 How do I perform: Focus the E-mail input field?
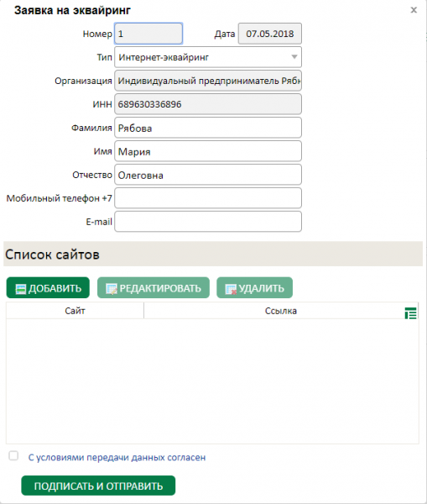[x=208, y=222]
